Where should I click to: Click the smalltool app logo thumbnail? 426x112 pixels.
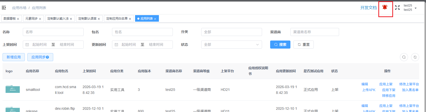pyautogui.click(x=13, y=89)
